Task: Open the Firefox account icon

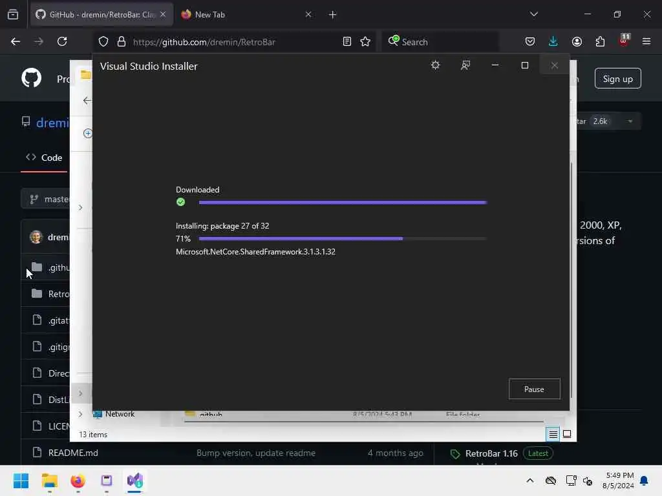Action: [x=577, y=42]
